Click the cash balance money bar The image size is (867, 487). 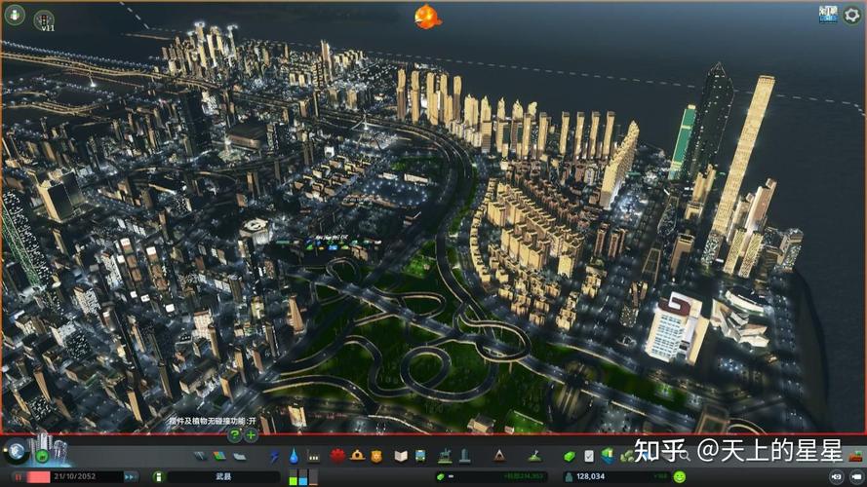coord(491,476)
